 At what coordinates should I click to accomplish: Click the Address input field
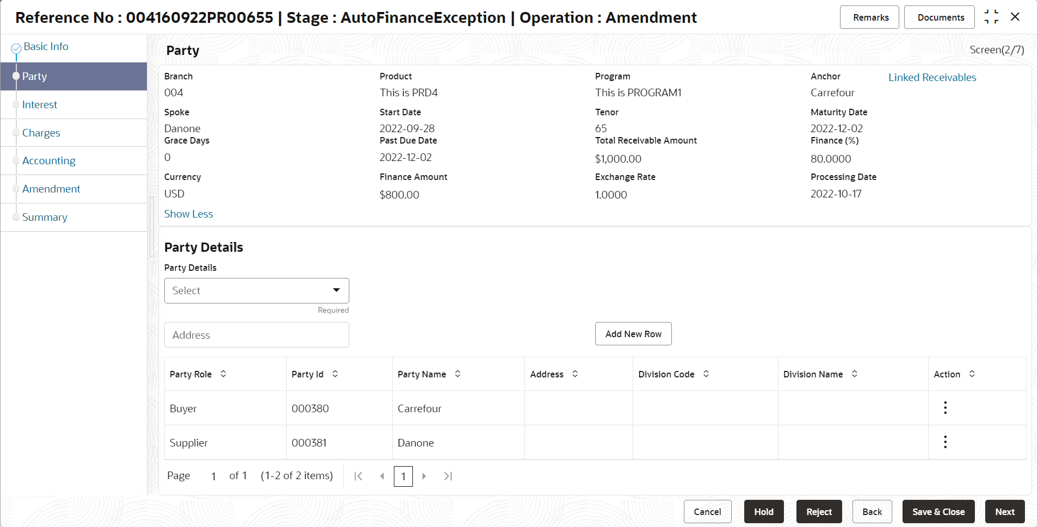(x=256, y=335)
